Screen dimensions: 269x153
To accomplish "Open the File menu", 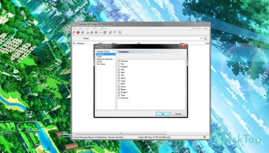I will pos(75,28).
